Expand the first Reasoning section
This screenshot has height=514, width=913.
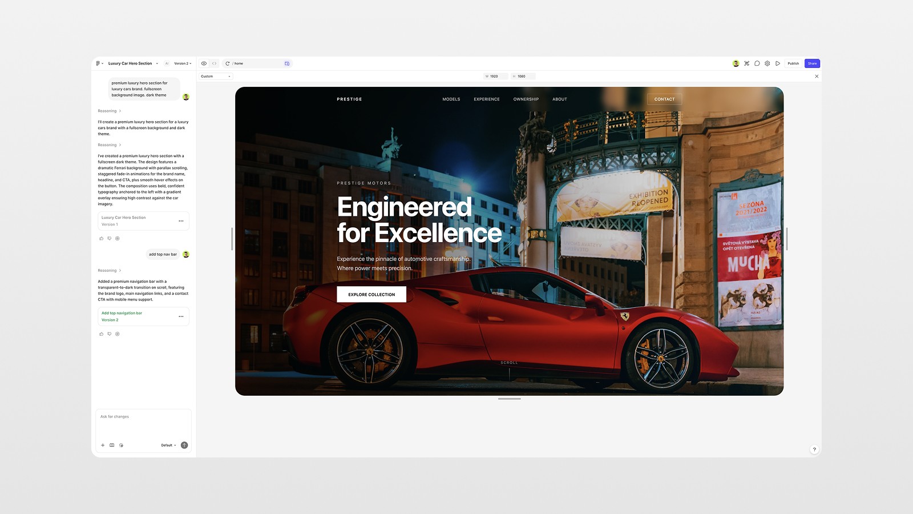pyautogui.click(x=110, y=111)
